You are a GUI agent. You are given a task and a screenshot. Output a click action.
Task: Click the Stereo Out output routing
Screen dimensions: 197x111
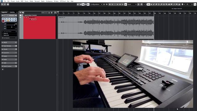(9, 35)
